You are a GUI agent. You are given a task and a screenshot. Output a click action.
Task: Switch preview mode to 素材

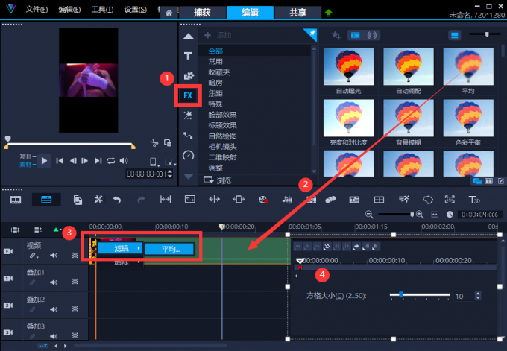tap(28, 165)
